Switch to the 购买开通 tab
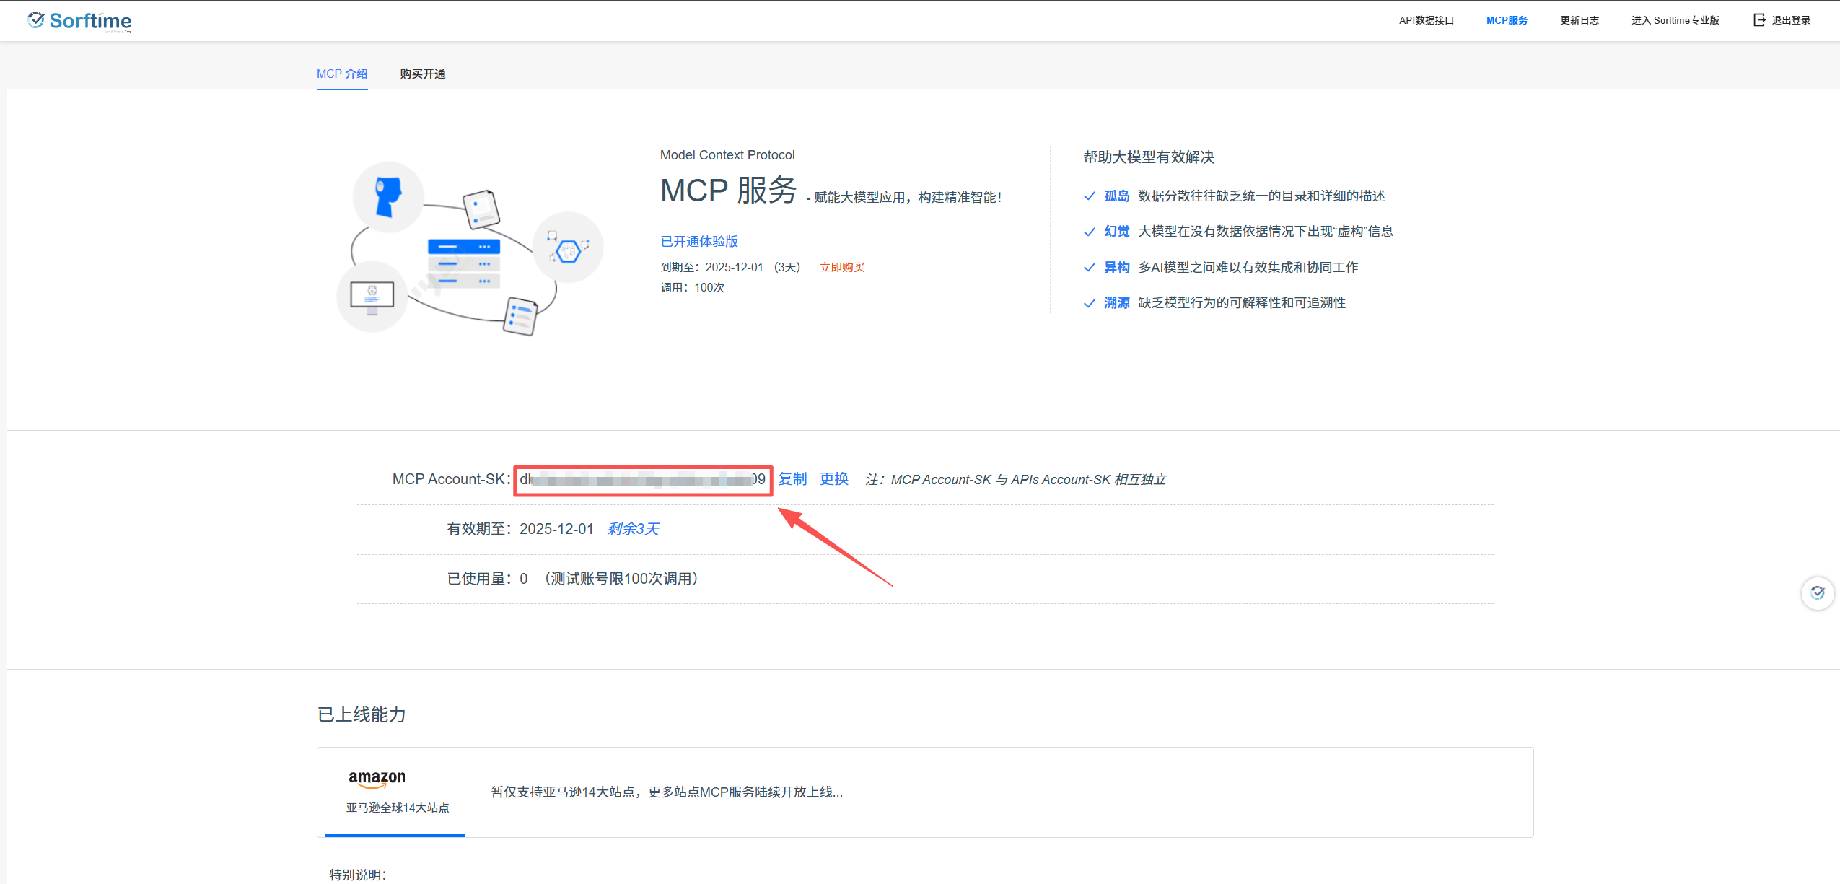 [423, 74]
